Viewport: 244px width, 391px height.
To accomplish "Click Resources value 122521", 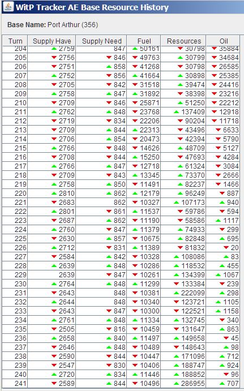I will click(x=193, y=311).
